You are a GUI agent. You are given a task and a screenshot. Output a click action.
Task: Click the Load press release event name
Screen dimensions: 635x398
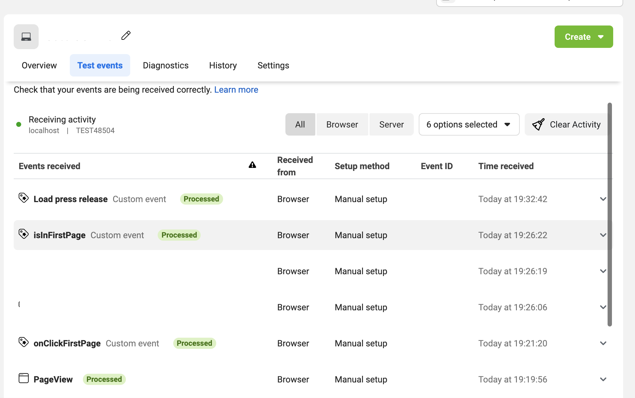coord(70,199)
